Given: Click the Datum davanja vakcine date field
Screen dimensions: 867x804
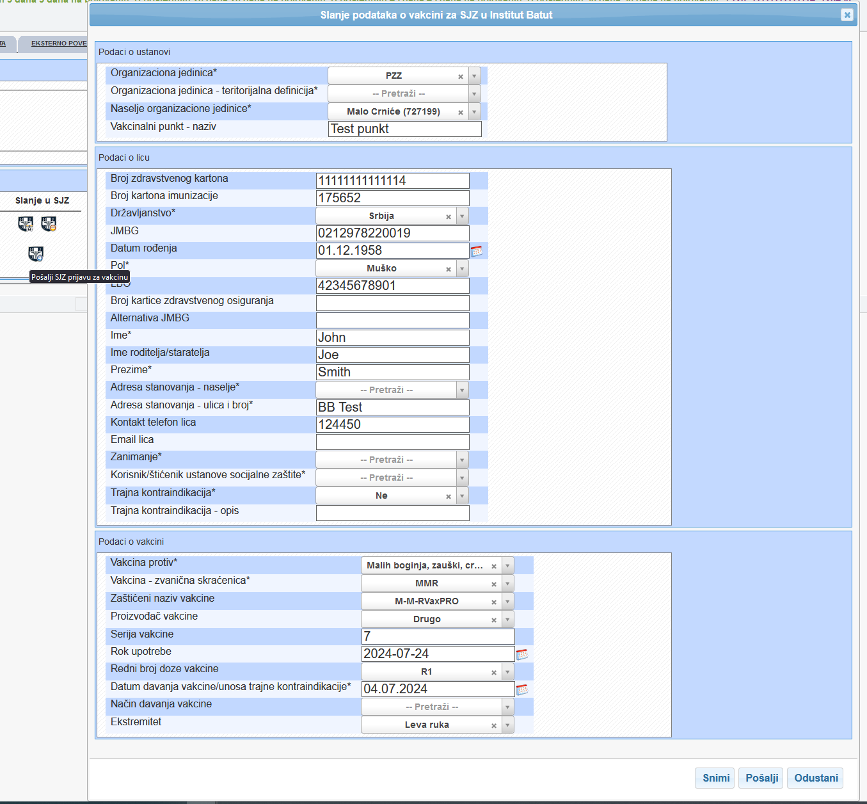Looking at the screenshot, I should pos(438,689).
